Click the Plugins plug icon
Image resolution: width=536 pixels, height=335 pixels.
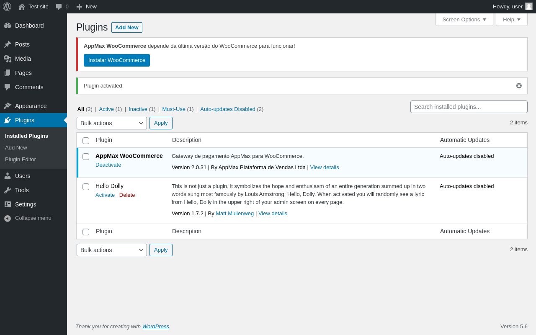coord(8,120)
